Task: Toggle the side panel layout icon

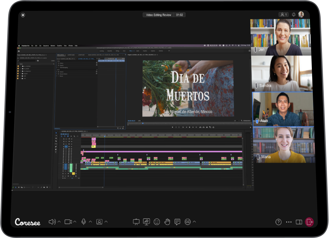Action: coord(299,222)
